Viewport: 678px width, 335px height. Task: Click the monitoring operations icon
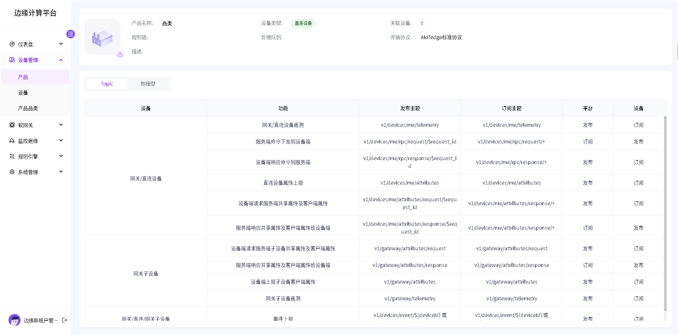(x=12, y=141)
